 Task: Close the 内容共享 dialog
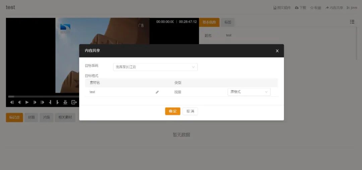277,51
